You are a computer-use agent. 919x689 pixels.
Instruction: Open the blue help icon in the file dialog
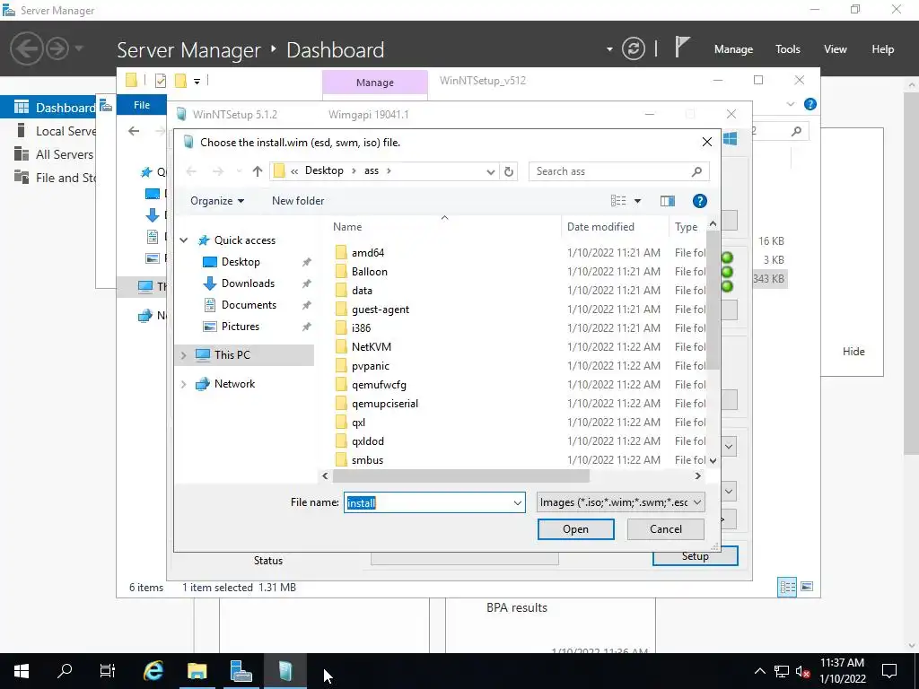pos(699,201)
